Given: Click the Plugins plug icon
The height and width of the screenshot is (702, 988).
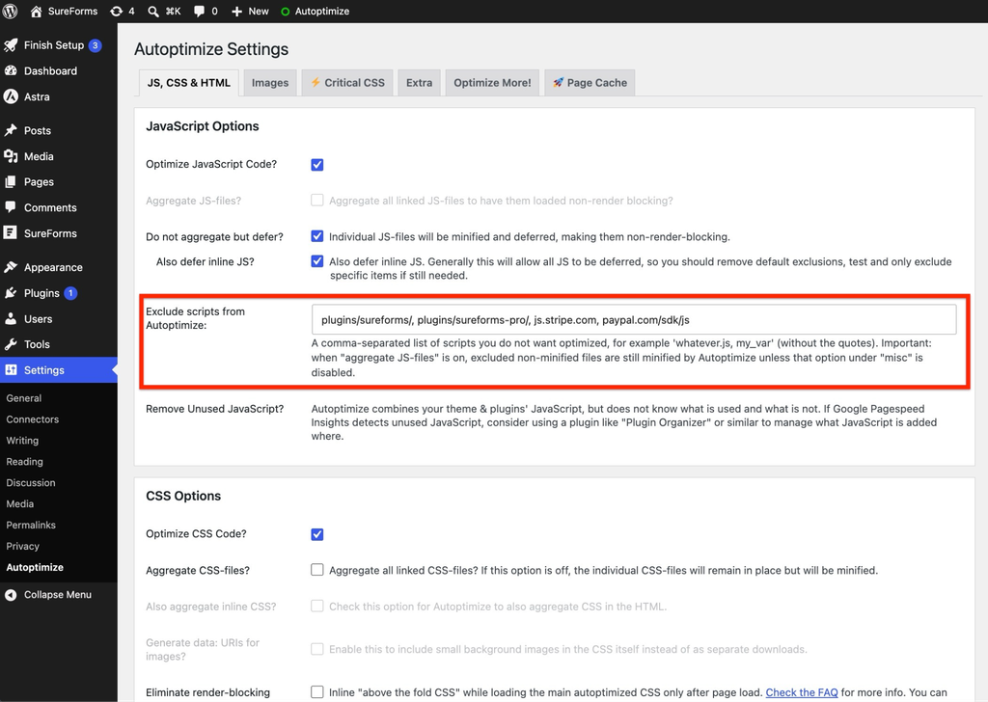Looking at the screenshot, I should pos(11,293).
